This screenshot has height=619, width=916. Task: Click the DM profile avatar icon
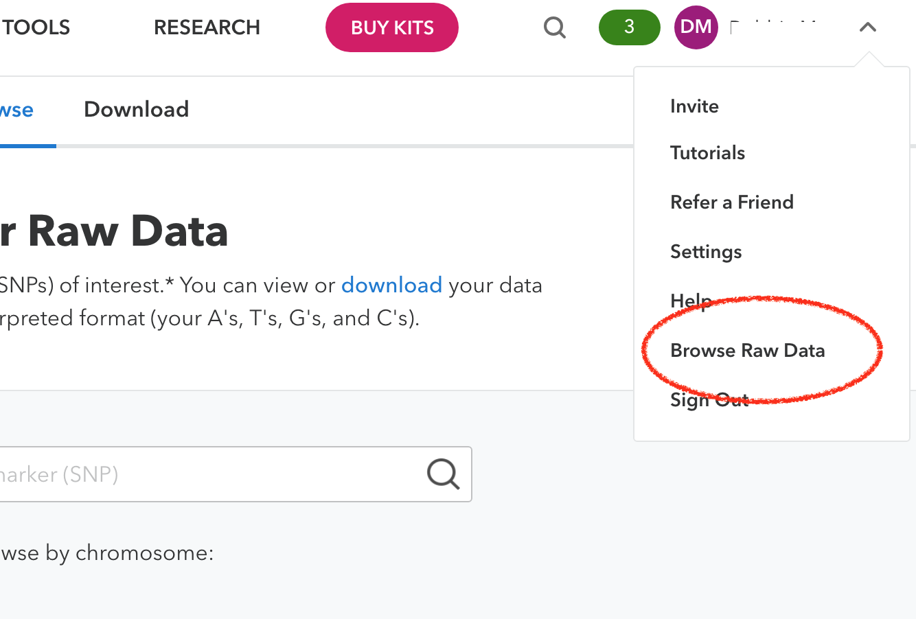coord(696,27)
